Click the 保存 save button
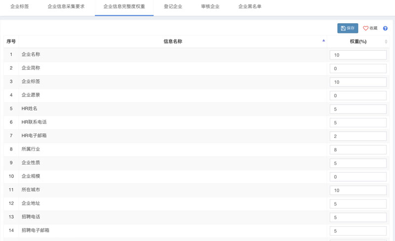This screenshot has height=241, width=395. (348, 29)
